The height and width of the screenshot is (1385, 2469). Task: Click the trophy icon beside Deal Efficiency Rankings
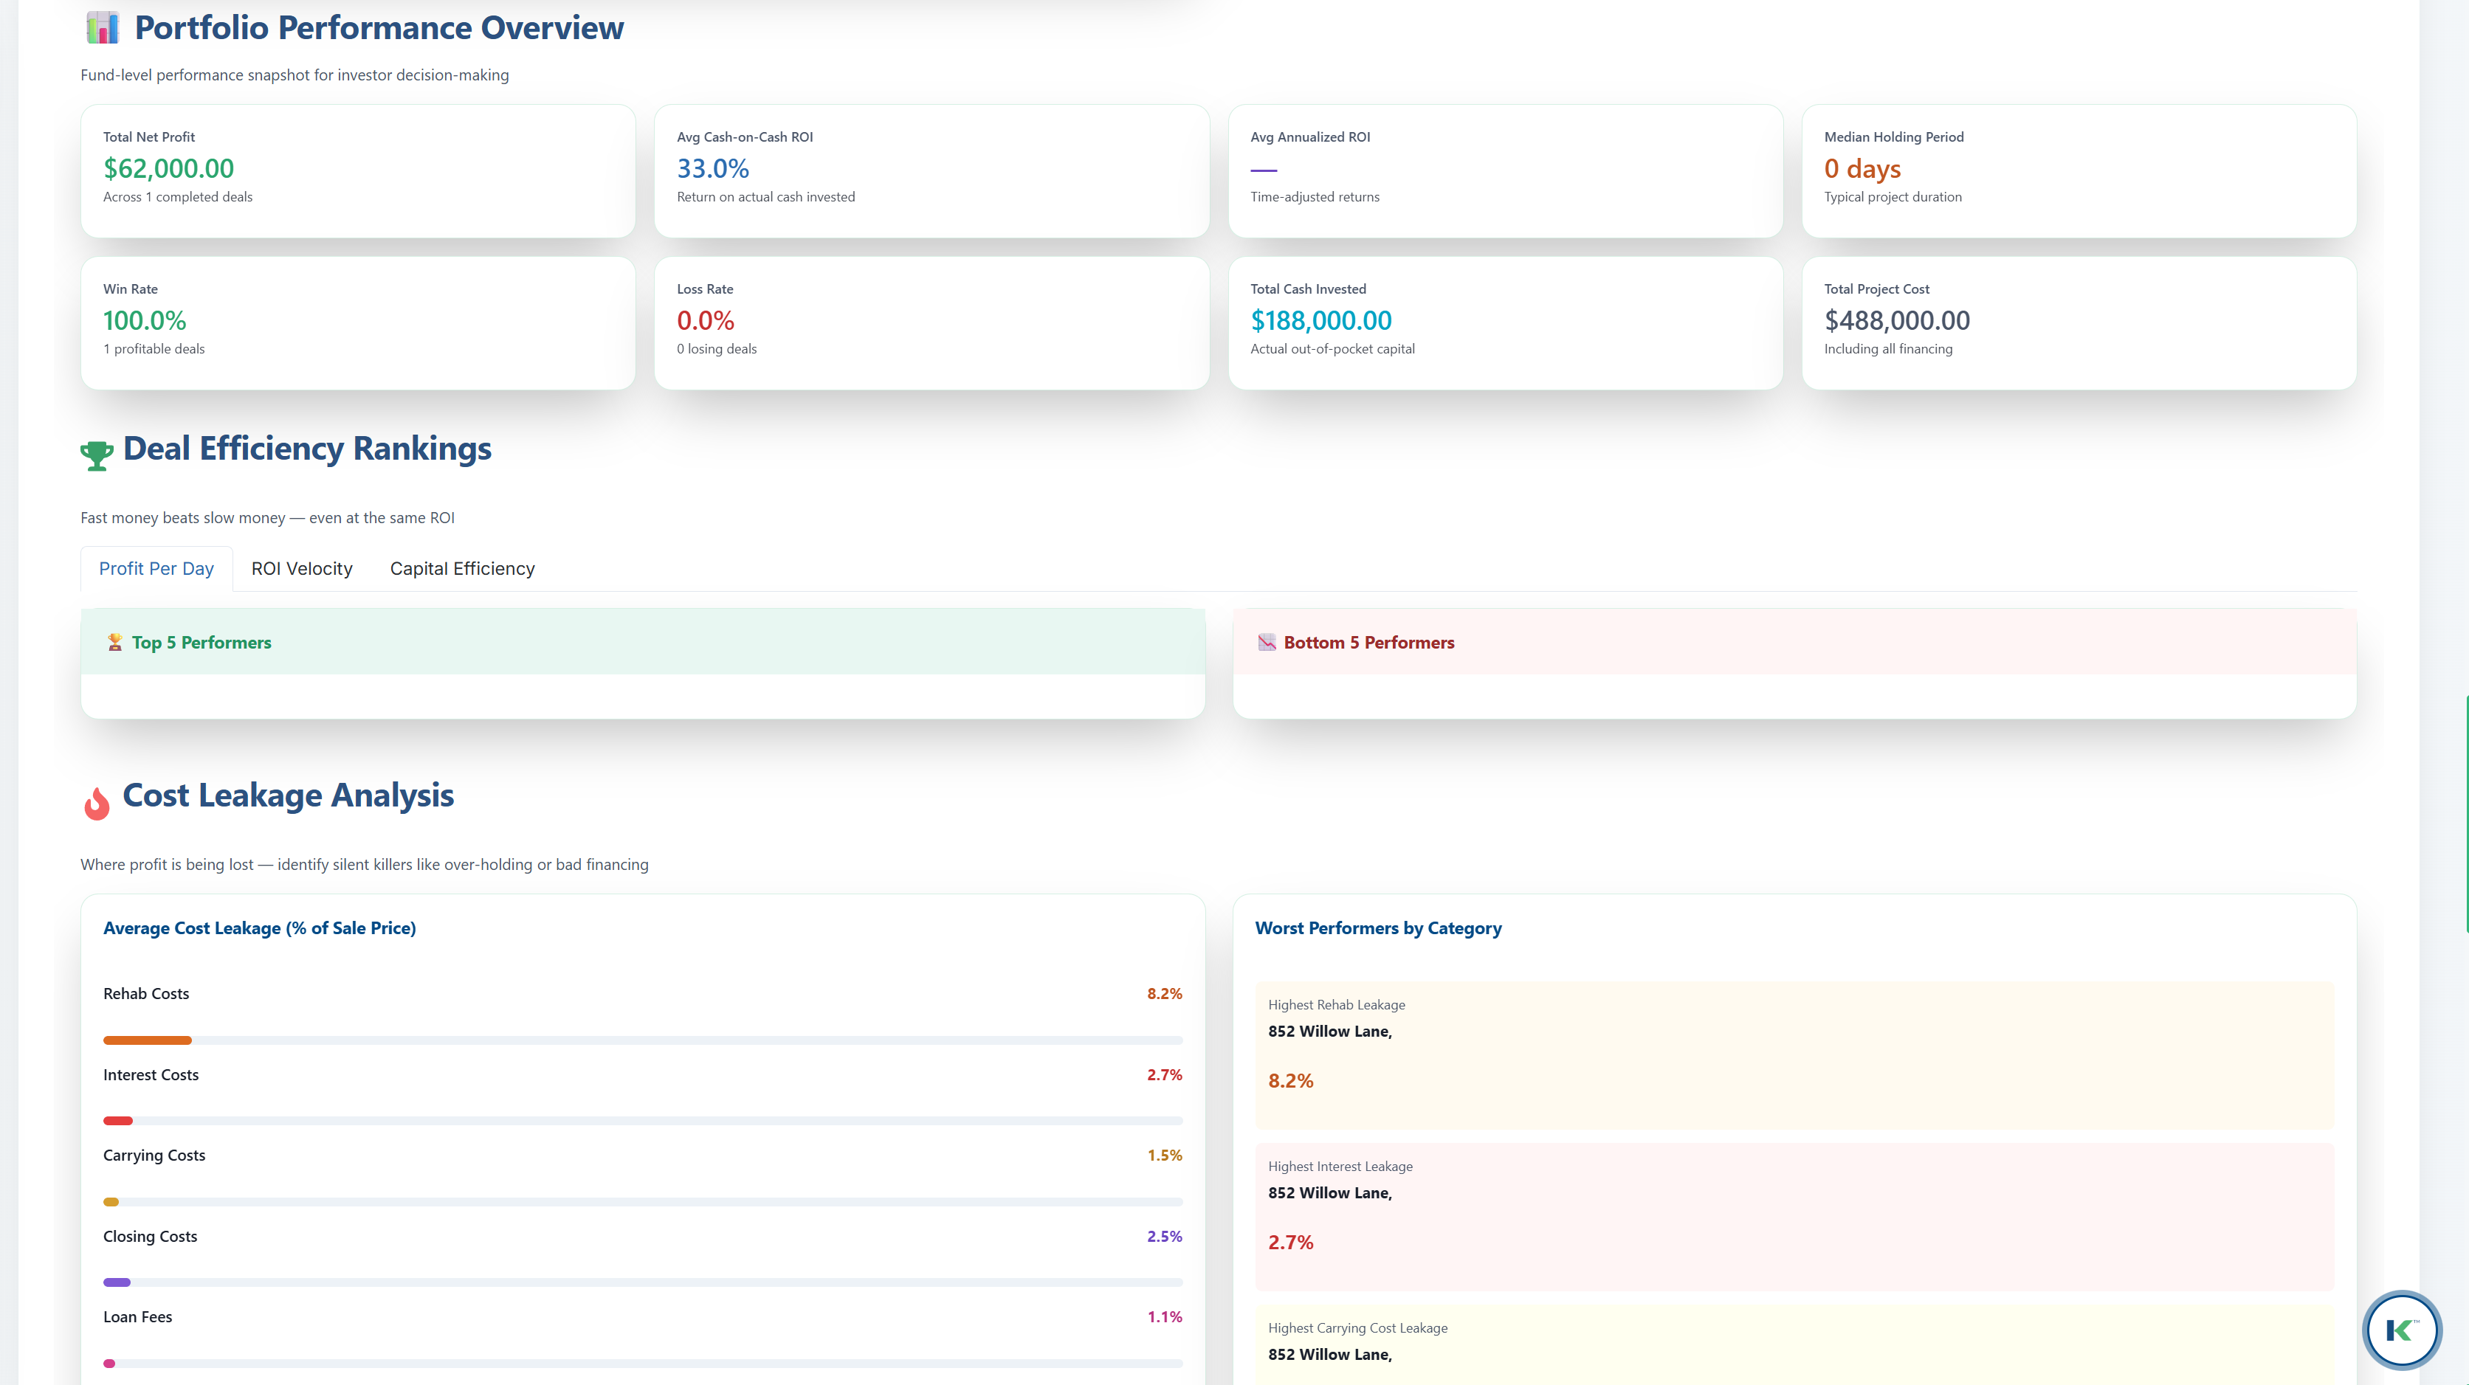96,452
